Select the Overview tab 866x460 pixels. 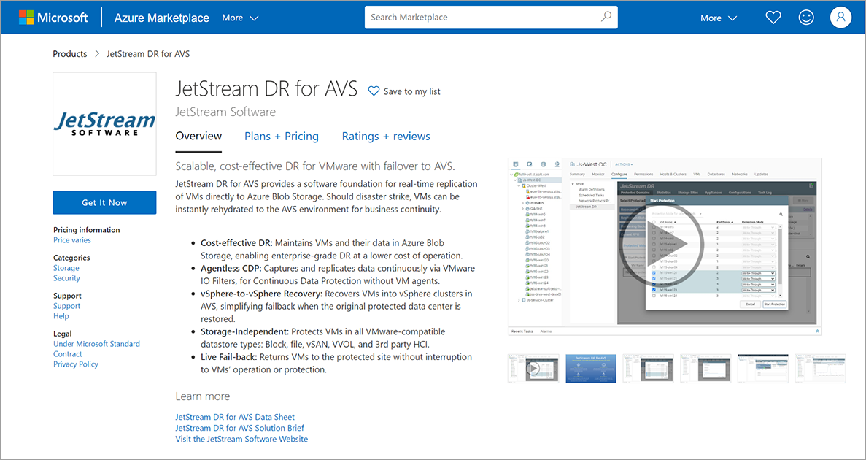[198, 136]
